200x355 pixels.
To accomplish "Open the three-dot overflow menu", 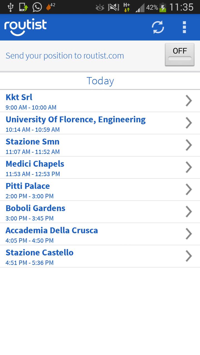I will click(184, 27).
